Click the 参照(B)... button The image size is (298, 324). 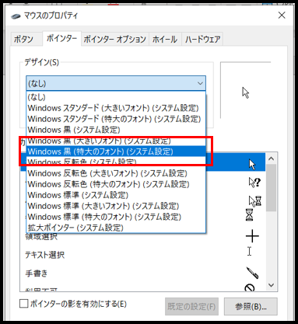(251, 307)
